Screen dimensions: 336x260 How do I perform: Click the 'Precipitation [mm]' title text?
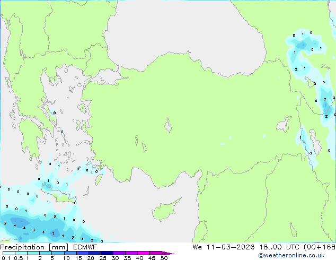(x=34, y=247)
